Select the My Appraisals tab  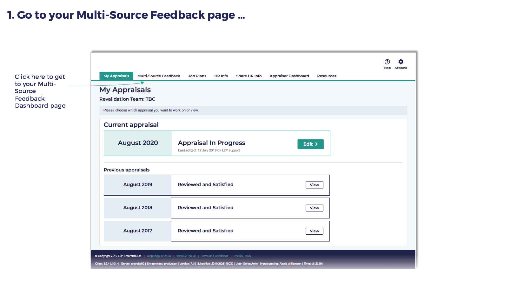click(x=116, y=76)
